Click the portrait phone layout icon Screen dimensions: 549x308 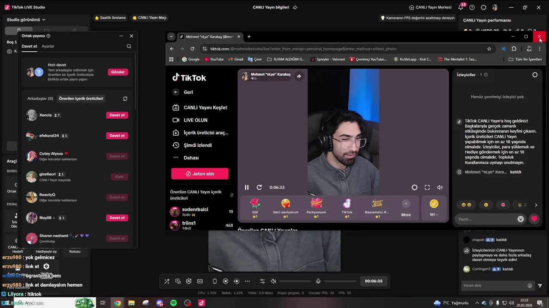click(x=214, y=281)
